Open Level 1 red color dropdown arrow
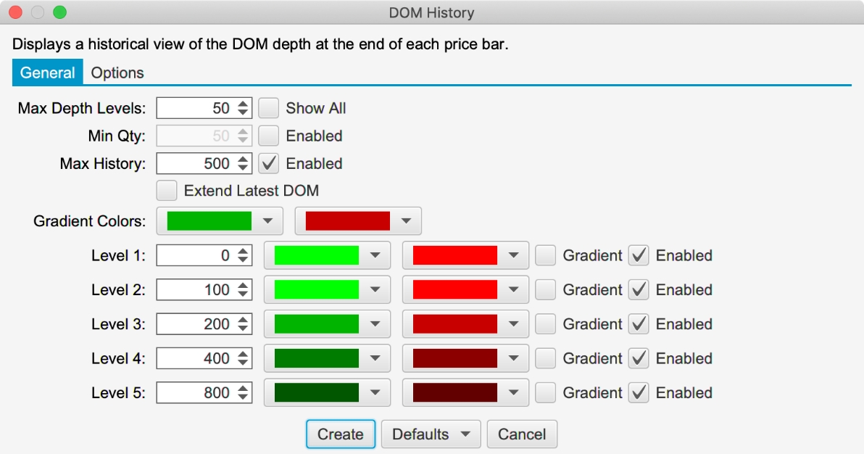The width and height of the screenshot is (864, 454). 514,255
